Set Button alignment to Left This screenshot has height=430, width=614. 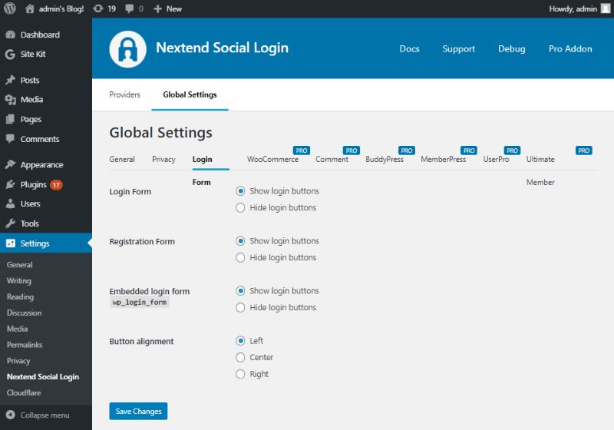(240, 341)
